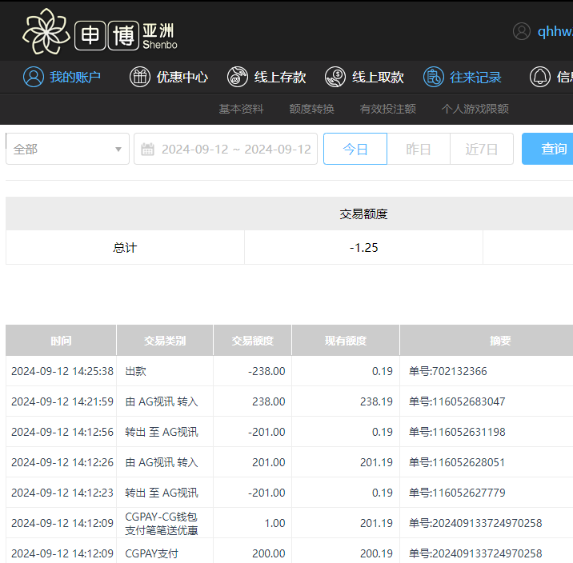Go to the 有效投注额 sub-tab
The width and height of the screenshot is (573, 563).
coord(387,109)
